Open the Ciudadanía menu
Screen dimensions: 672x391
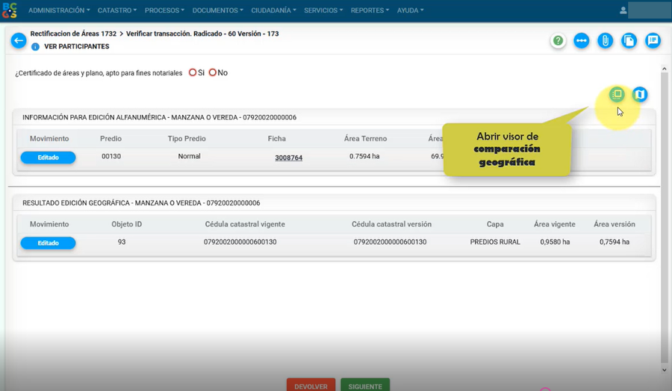pos(273,10)
